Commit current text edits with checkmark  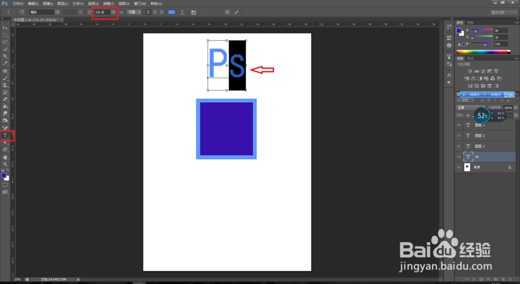point(236,12)
